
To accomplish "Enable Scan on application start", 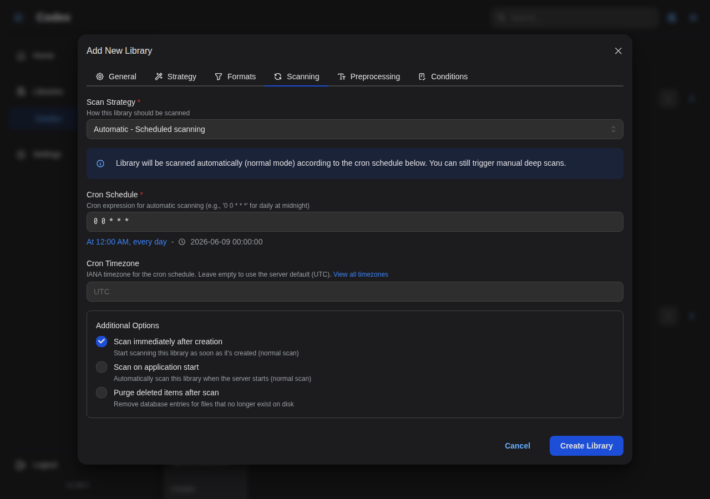I will 102,367.
